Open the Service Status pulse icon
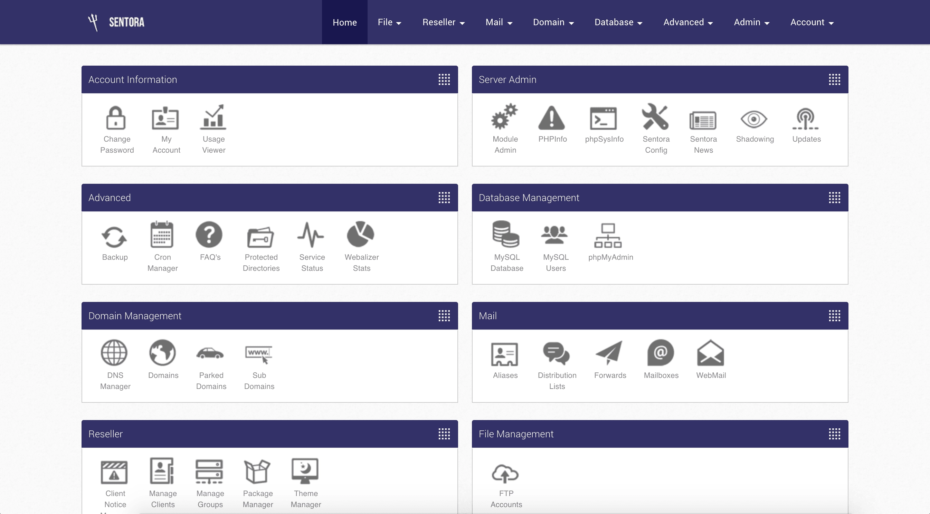The width and height of the screenshot is (930, 514). coord(311,235)
